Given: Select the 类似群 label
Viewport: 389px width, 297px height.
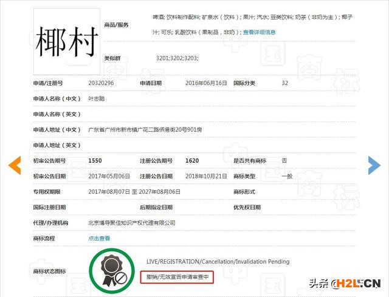Looking at the screenshot, I should click(112, 58).
